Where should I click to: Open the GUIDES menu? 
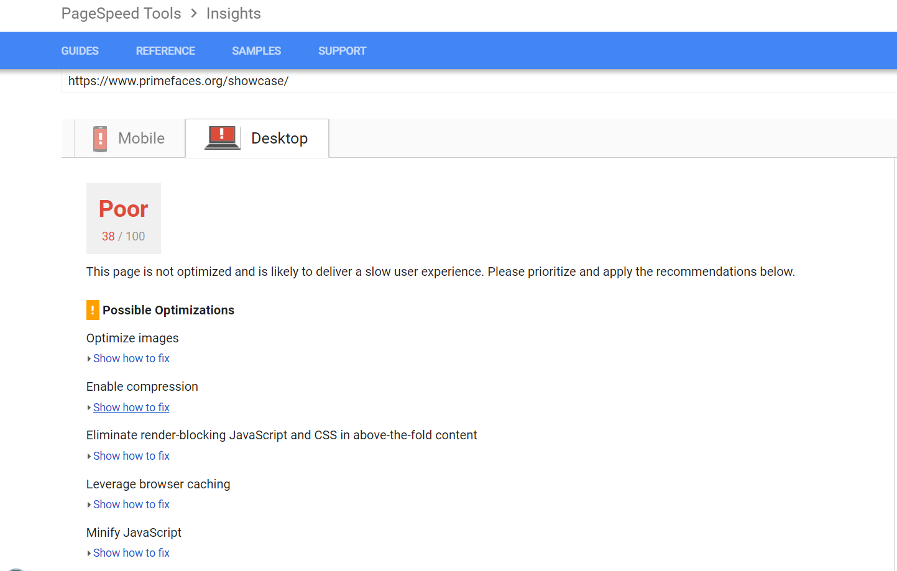80,50
